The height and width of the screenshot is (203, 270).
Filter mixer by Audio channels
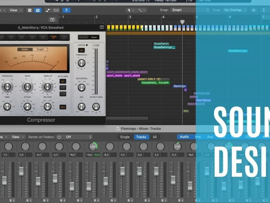[184, 137]
